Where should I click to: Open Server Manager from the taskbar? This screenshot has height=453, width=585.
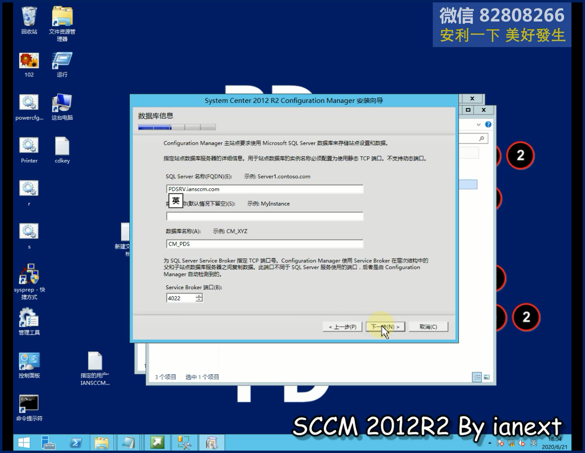tap(48, 442)
